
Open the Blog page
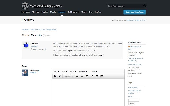(x=91, y=12)
